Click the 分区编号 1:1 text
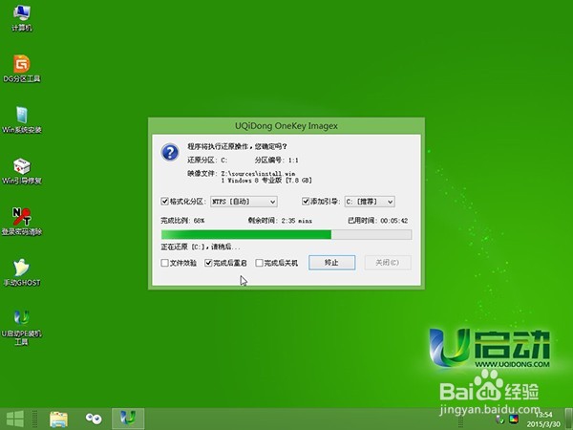Image resolution: width=573 pixels, height=430 pixels. [276, 161]
